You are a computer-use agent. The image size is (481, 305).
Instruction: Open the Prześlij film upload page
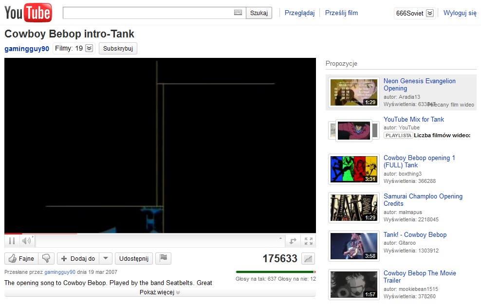[x=341, y=13]
